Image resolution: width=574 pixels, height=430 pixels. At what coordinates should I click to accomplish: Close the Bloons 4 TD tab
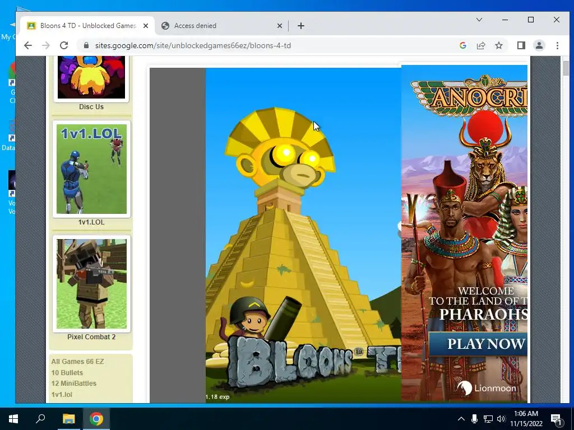[x=146, y=26]
